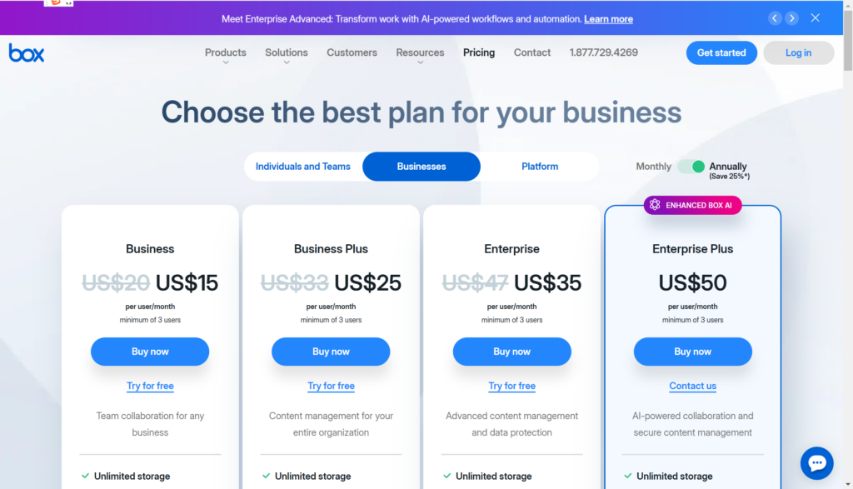Toggle the Monthly/Annually billing switch
This screenshot has height=489, width=853.
[691, 167]
